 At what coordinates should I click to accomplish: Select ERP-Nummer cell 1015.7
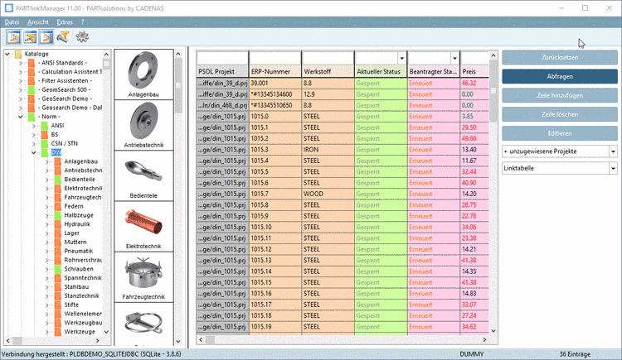[x=275, y=194]
